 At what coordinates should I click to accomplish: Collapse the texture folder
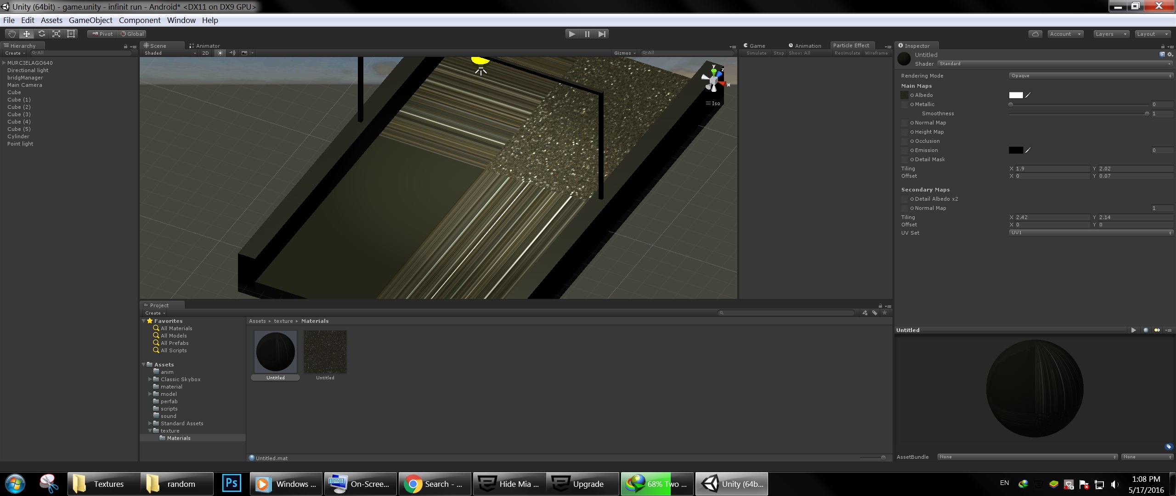[x=150, y=431]
